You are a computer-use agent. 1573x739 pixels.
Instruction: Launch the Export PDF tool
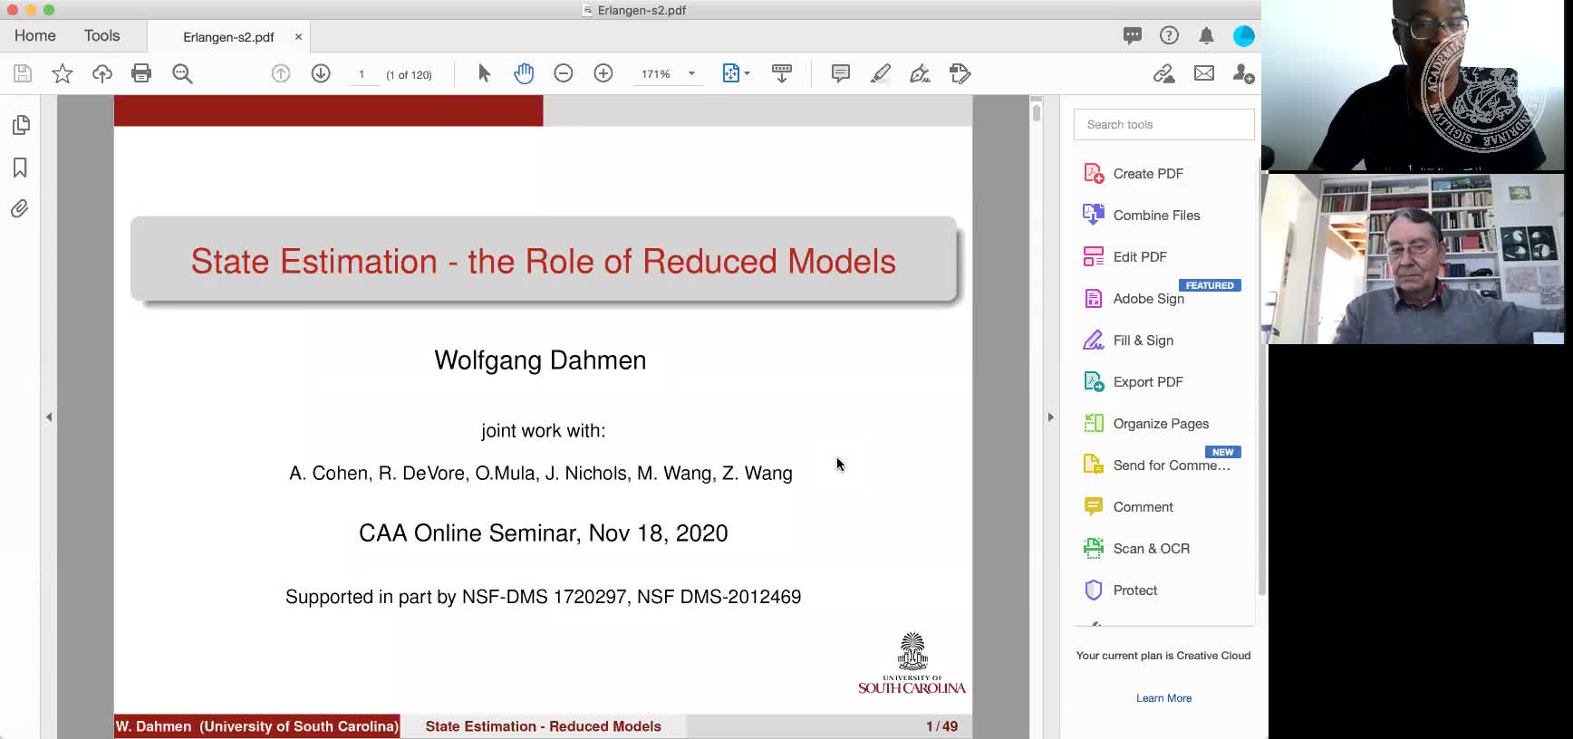pyautogui.click(x=1147, y=382)
